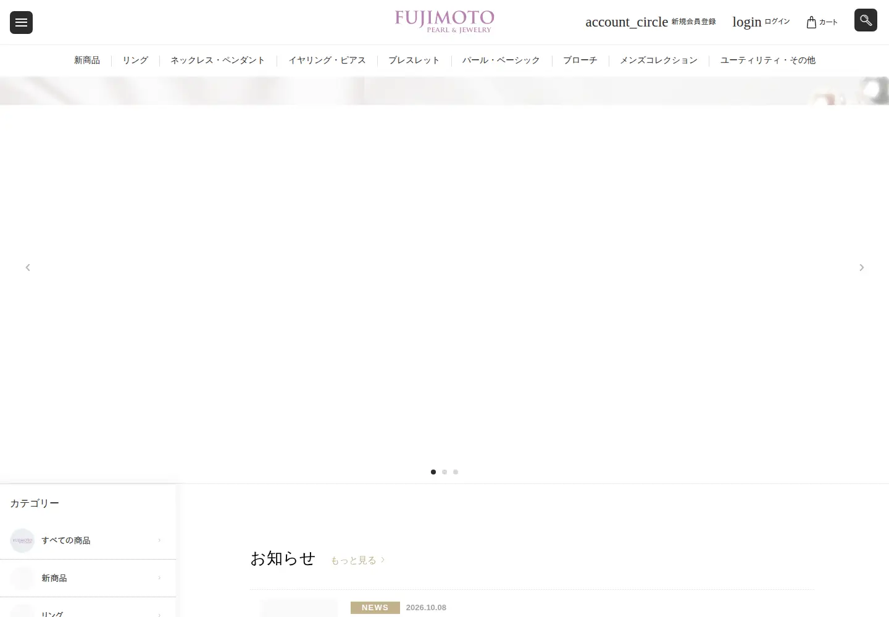889x617 pixels.
Task: Open ブレスレット navigation item
Action: pyautogui.click(x=414, y=60)
